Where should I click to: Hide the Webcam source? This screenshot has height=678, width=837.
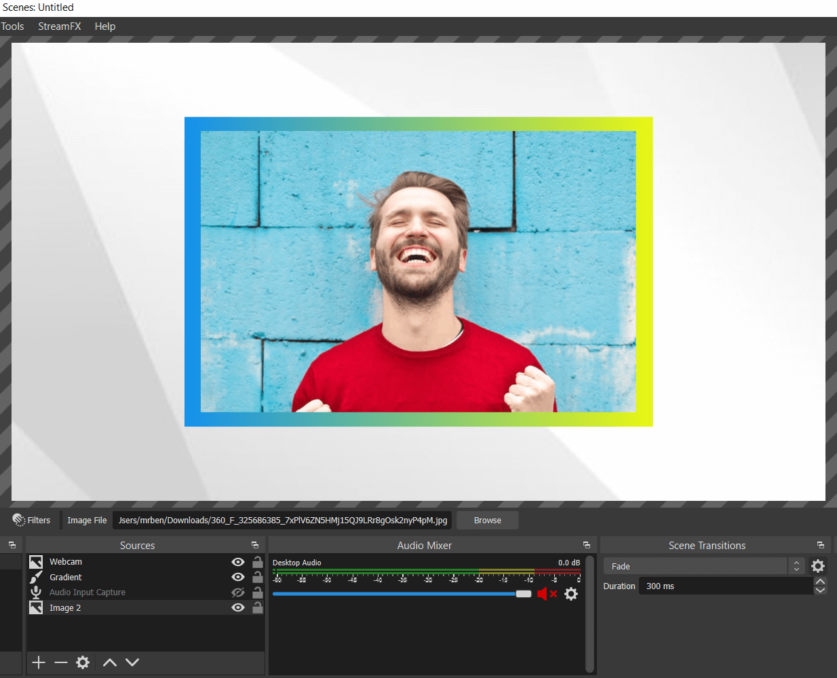point(237,561)
